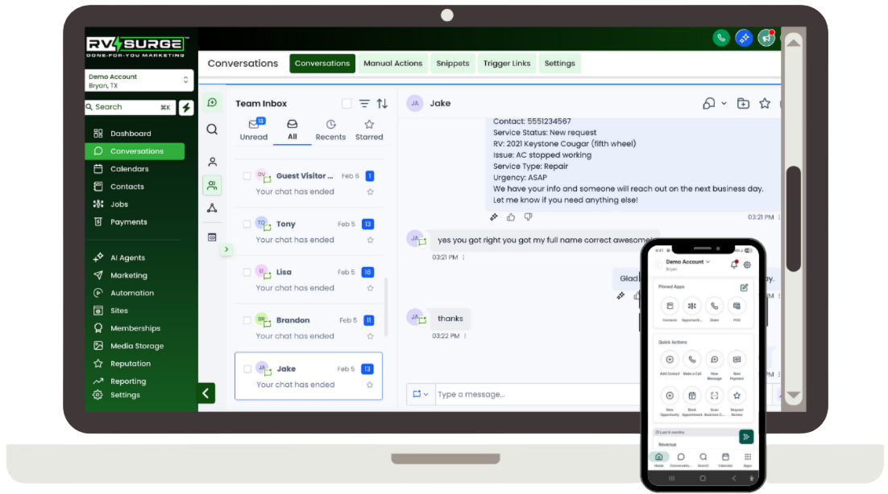Check the Lisa conversation checkbox
Screen dimensions: 888x494
pyautogui.click(x=247, y=272)
